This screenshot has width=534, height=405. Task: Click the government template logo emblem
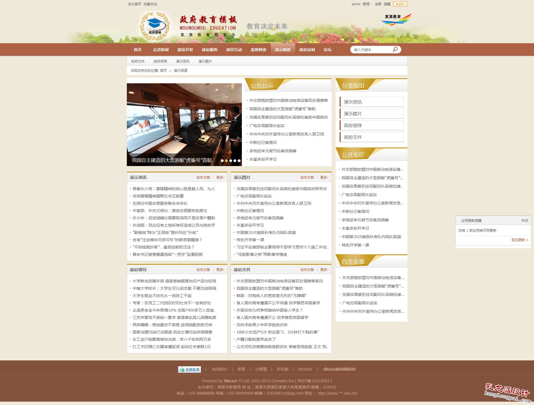tap(155, 26)
